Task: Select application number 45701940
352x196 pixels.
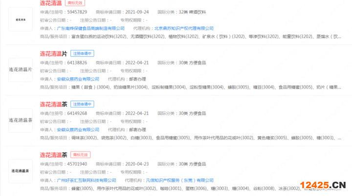Action: (x=77, y=164)
